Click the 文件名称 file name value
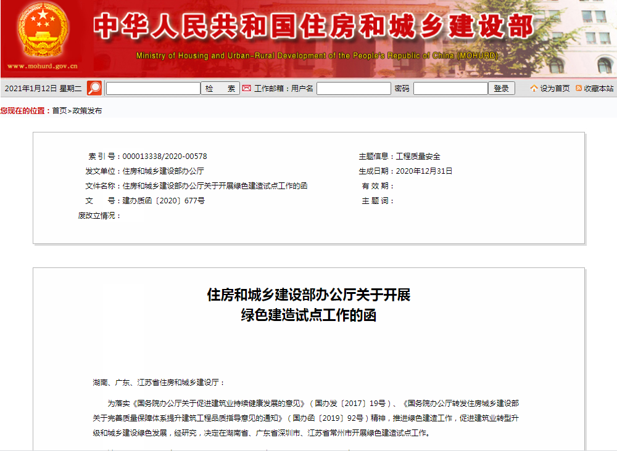Viewport: 617px width, 451px height. (215, 186)
